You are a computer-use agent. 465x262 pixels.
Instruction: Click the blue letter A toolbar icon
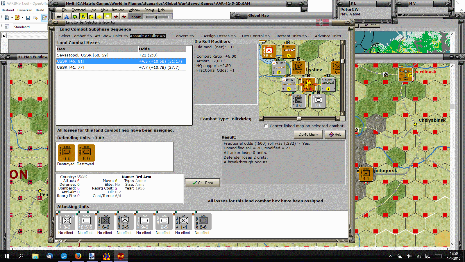tap(67, 17)
